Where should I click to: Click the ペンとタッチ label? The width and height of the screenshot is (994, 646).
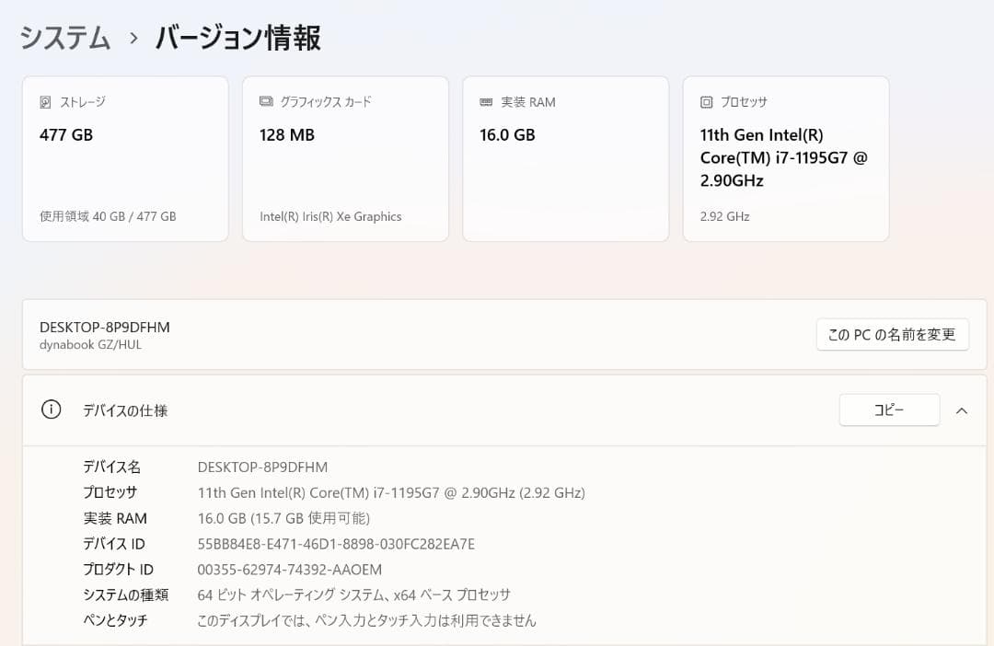tap(115, 620)
